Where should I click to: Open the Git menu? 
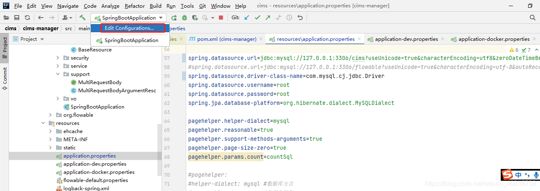coord(202,6)
